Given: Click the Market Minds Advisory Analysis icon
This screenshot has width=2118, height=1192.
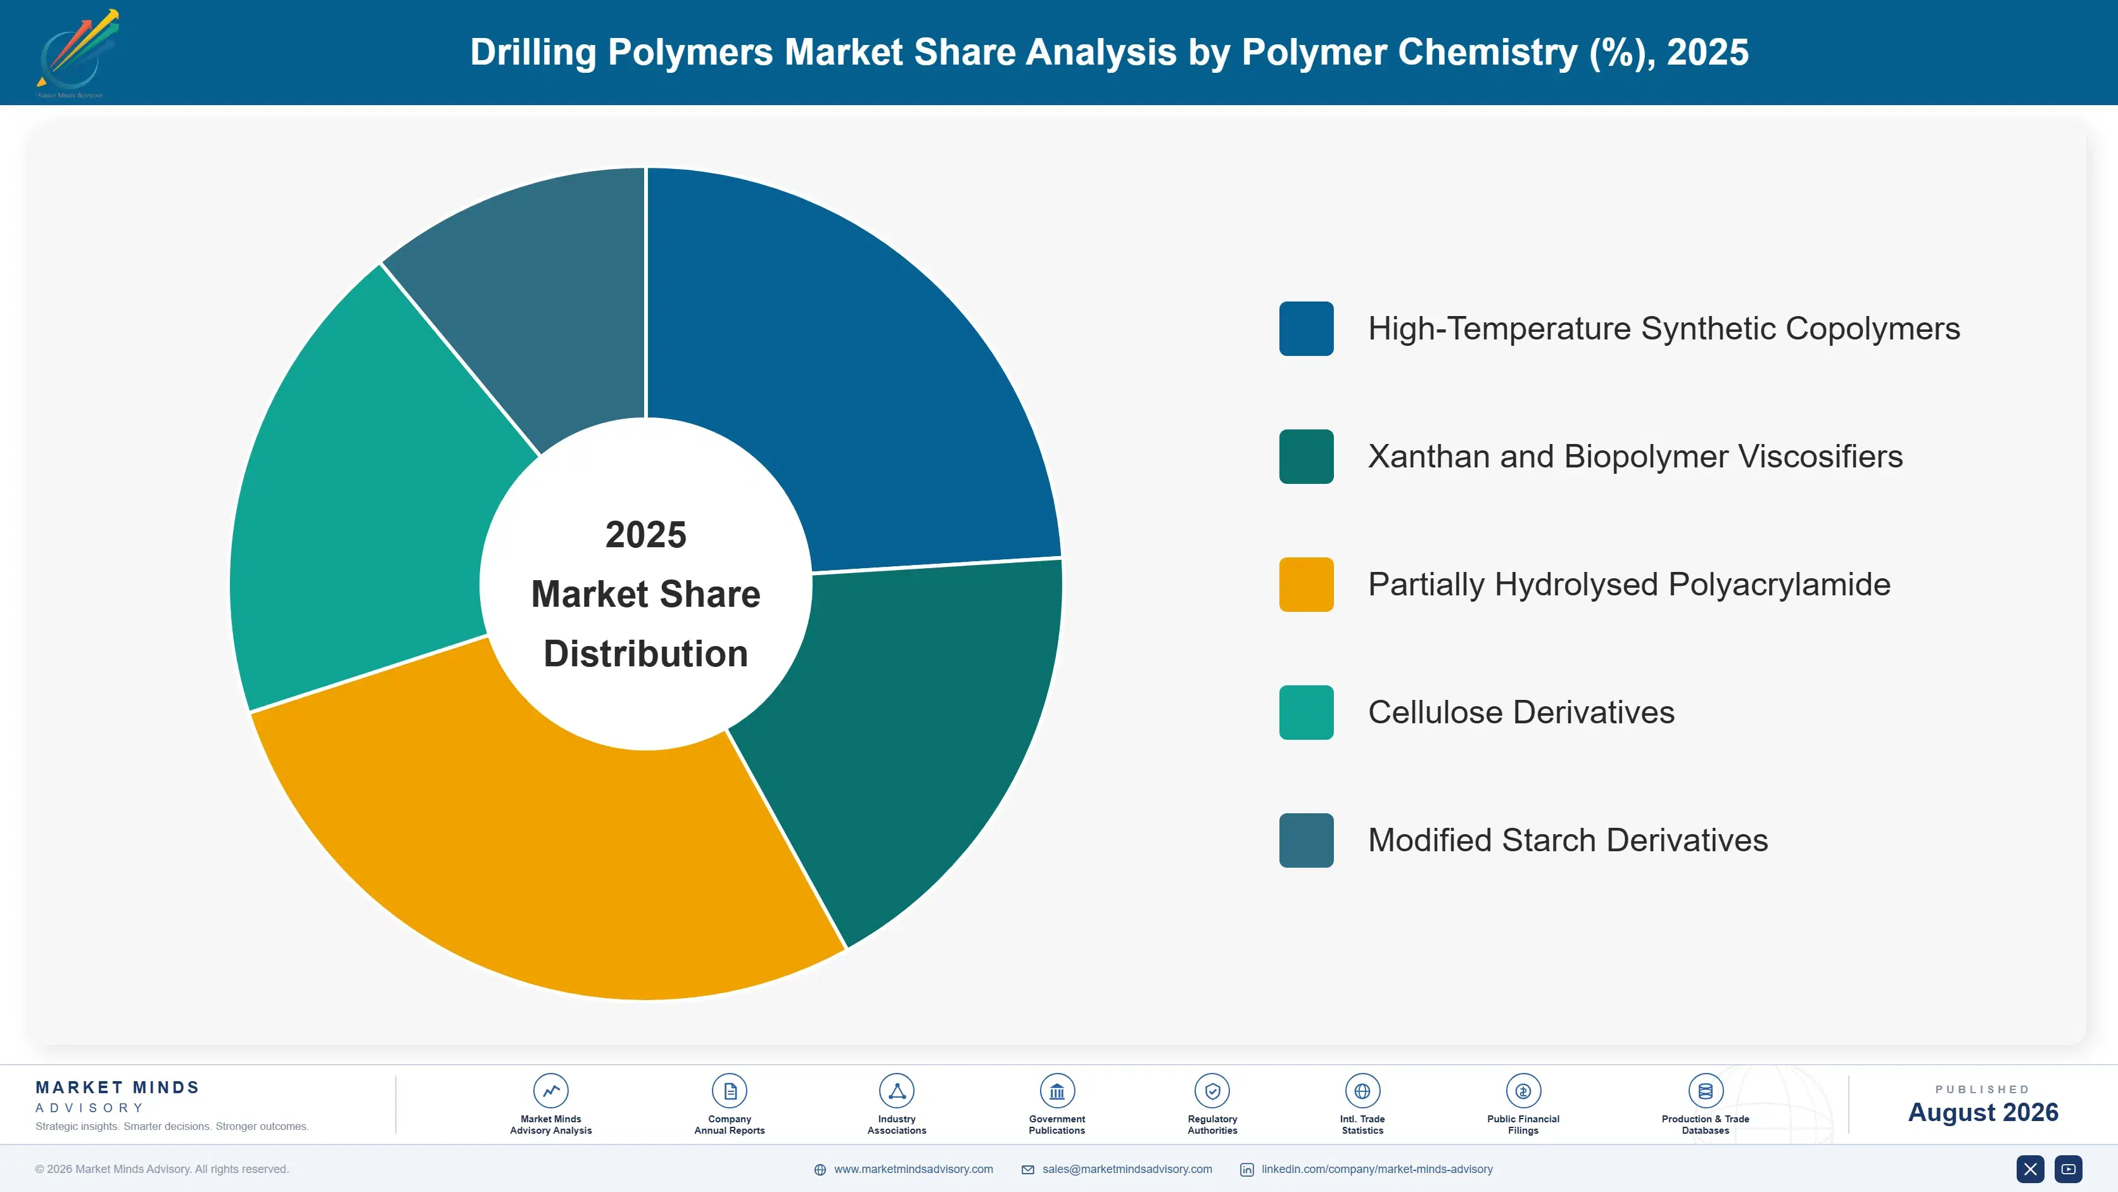Looking at the screenshot, I should point(551,1091).
